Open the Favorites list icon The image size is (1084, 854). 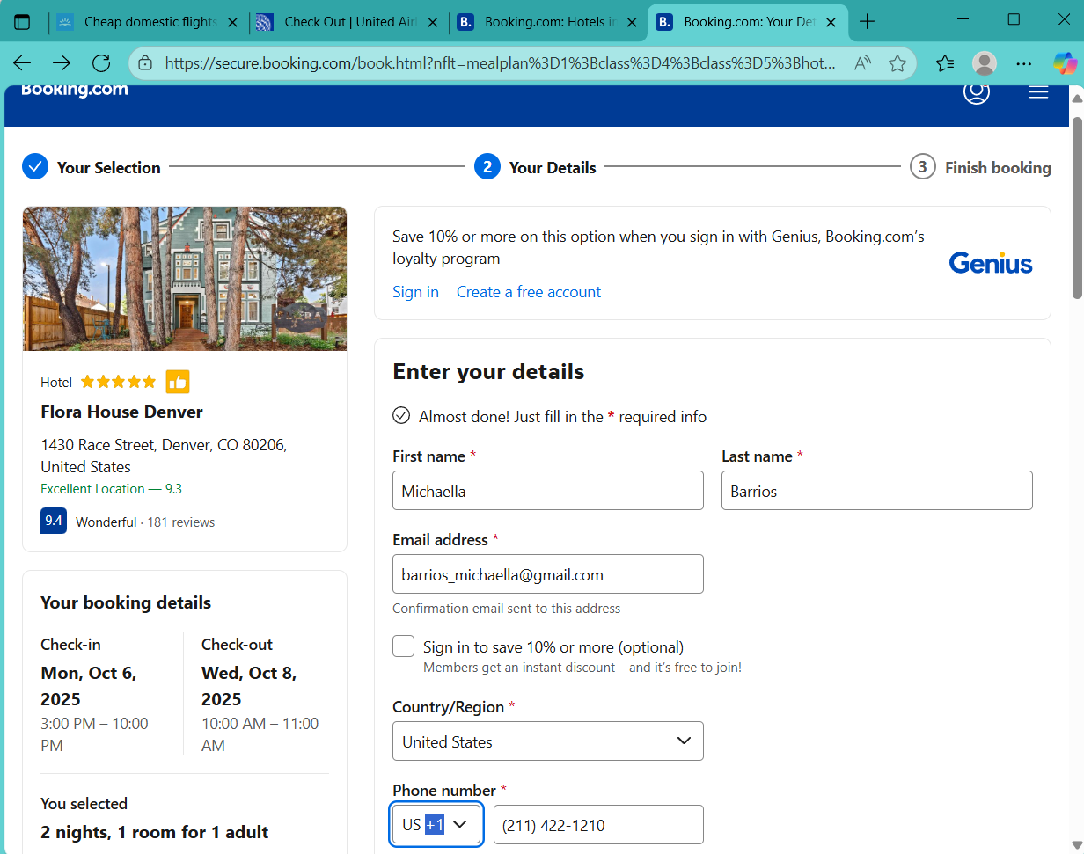point(945,62)
